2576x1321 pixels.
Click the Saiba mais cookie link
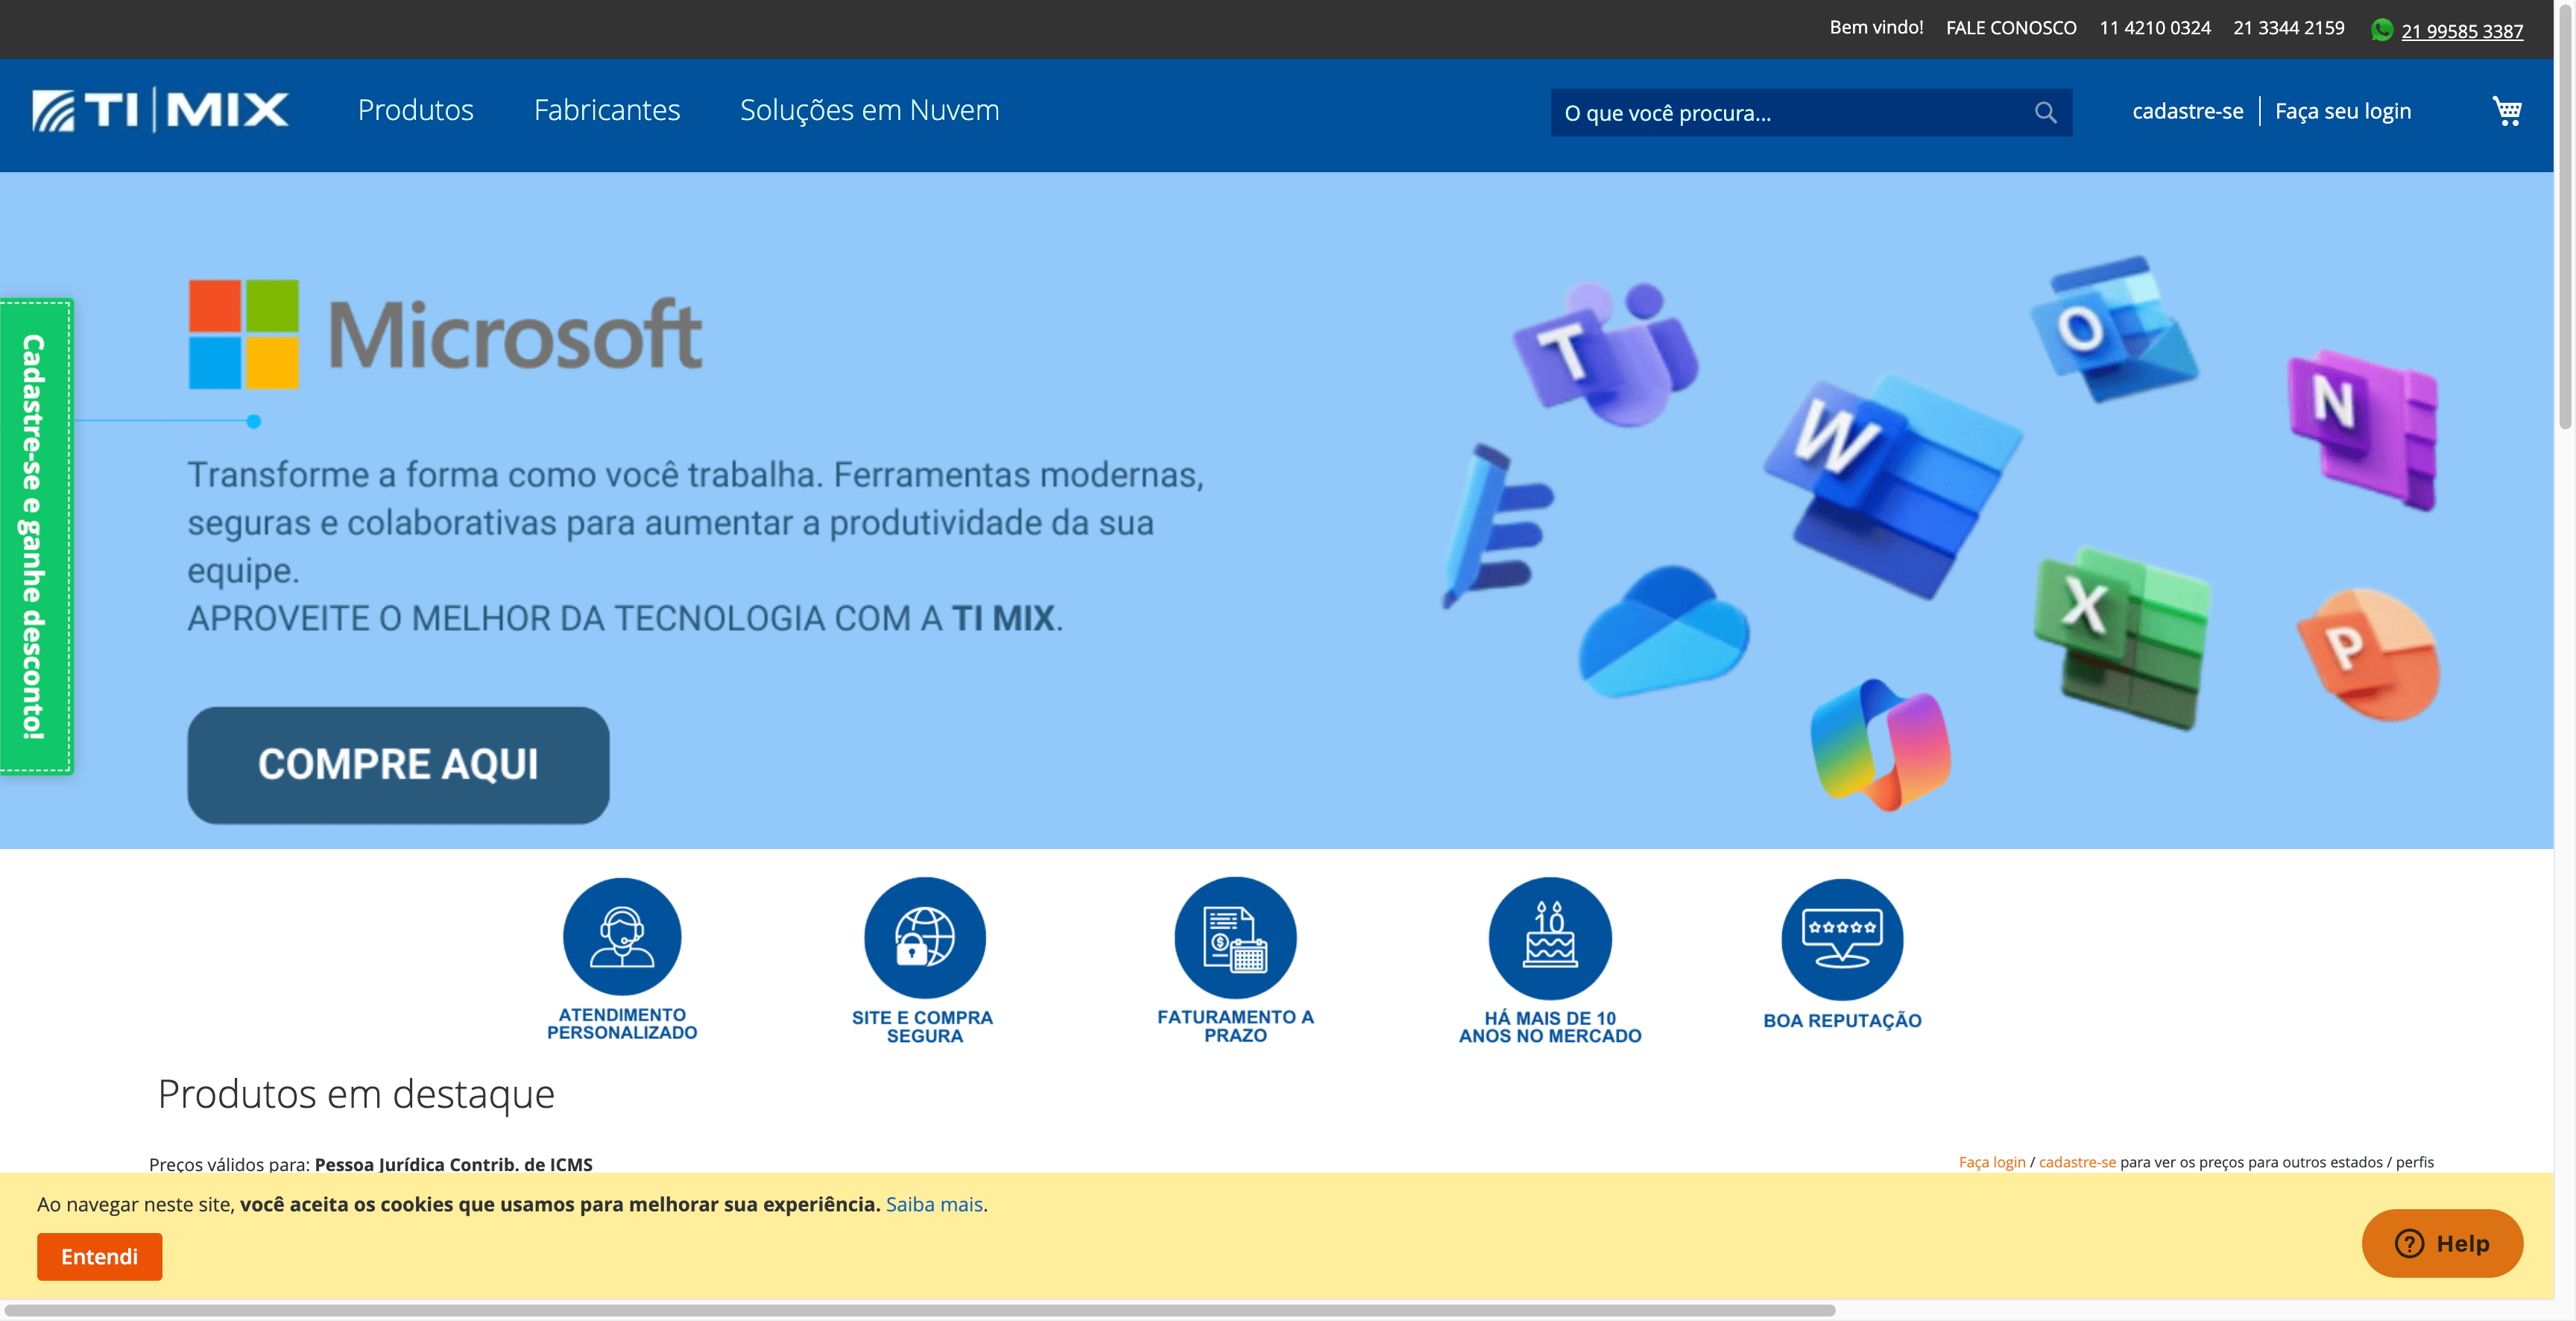coord(933,1204)
